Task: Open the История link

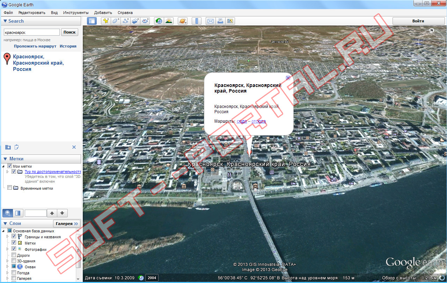Action: click(68, 46)
